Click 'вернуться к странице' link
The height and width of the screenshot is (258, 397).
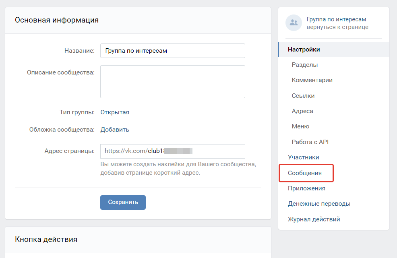(337, 27)
